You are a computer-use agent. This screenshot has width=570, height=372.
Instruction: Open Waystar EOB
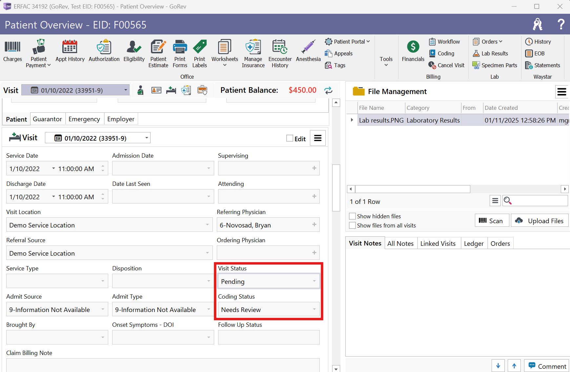pos(535,53)
